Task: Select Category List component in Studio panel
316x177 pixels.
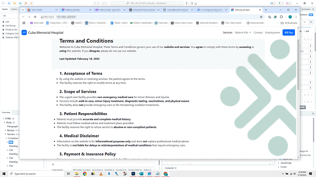Action: 12,33
